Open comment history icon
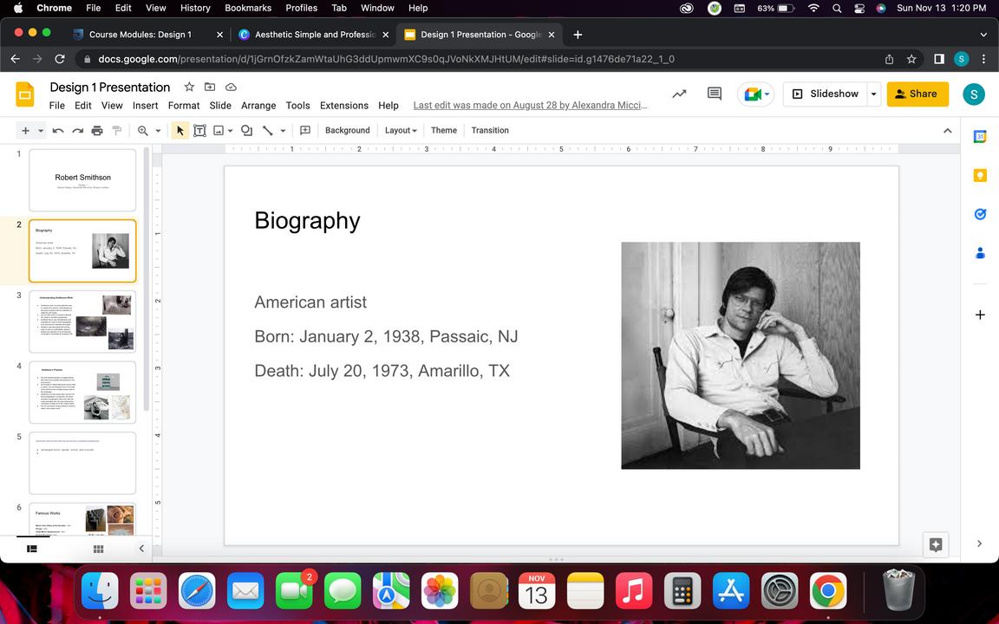This screenshot has height=624, width=999. point(715,94)
